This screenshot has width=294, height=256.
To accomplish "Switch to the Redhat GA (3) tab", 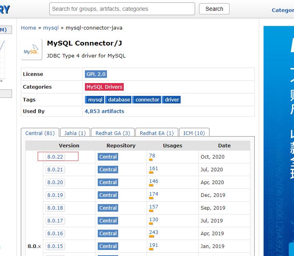I will tap(113, 133).
